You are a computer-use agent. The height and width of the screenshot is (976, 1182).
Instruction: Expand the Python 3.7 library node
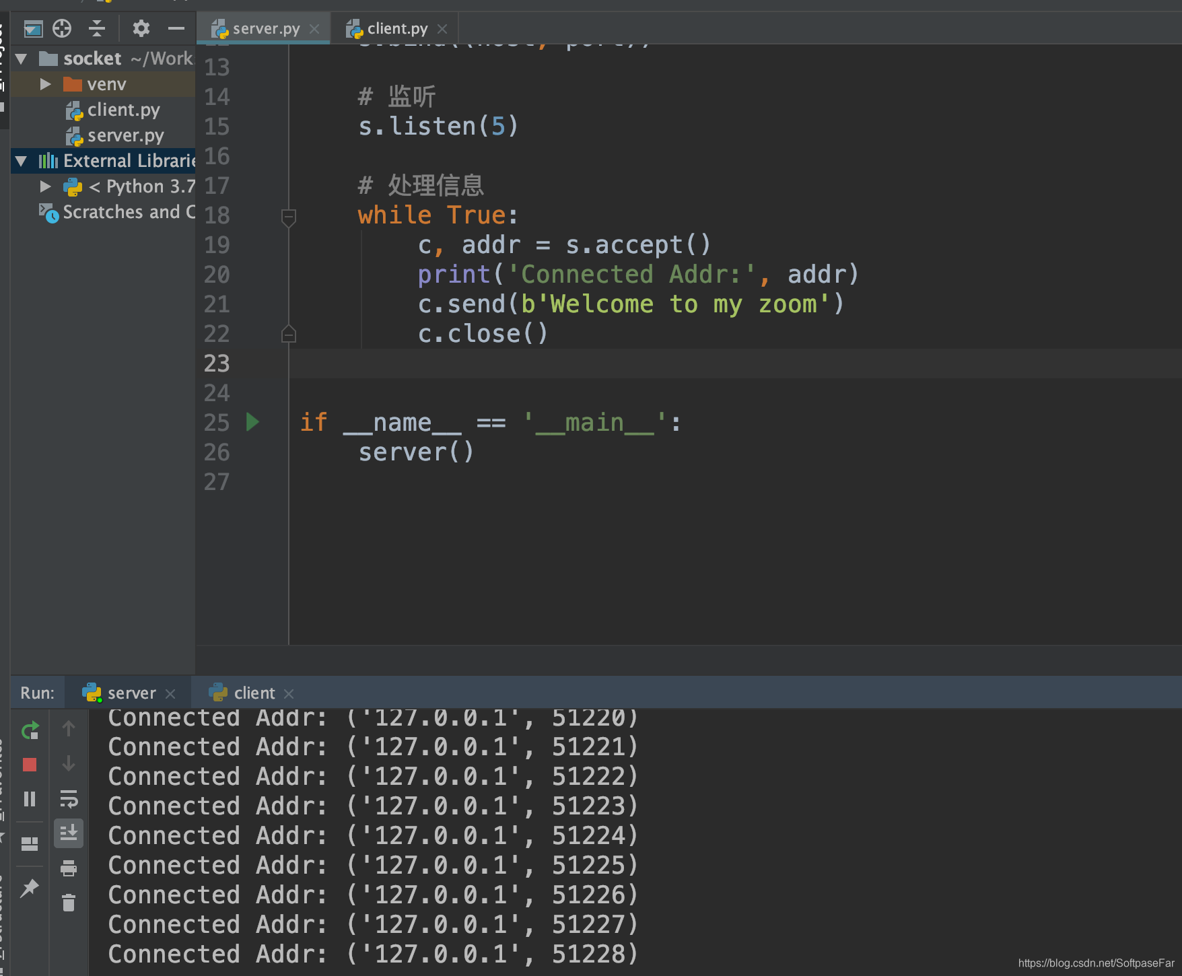pyautogui.click(x=46, y=186)
